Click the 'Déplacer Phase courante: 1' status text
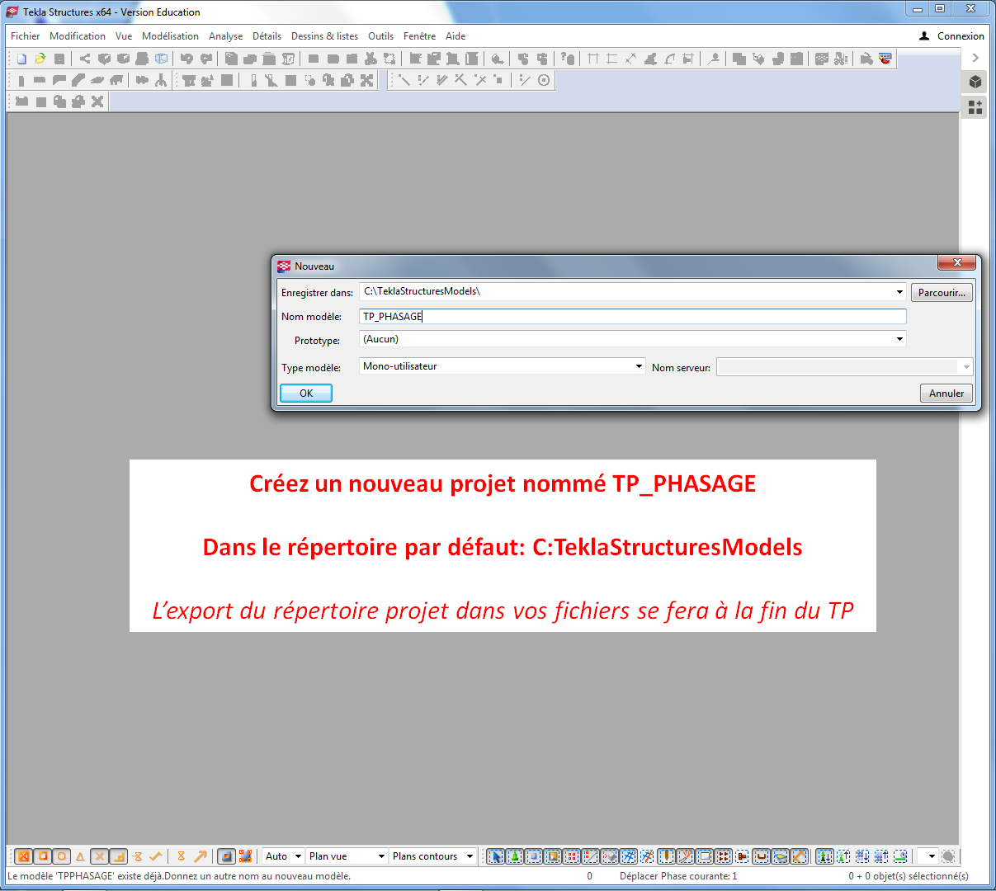This screenshot has width=996, height=891. coord(678,876)
